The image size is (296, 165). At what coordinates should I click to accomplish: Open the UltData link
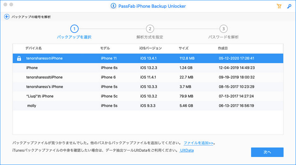pyautogui.click(x=187, y=150)
